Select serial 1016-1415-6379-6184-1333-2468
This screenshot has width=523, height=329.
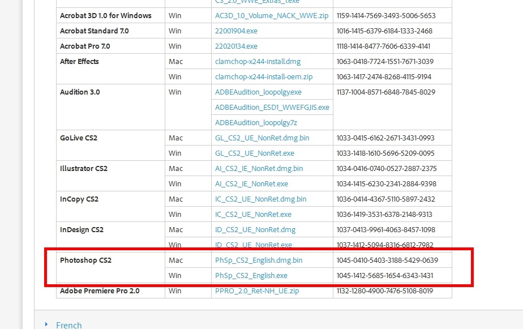tap(384, 31)
